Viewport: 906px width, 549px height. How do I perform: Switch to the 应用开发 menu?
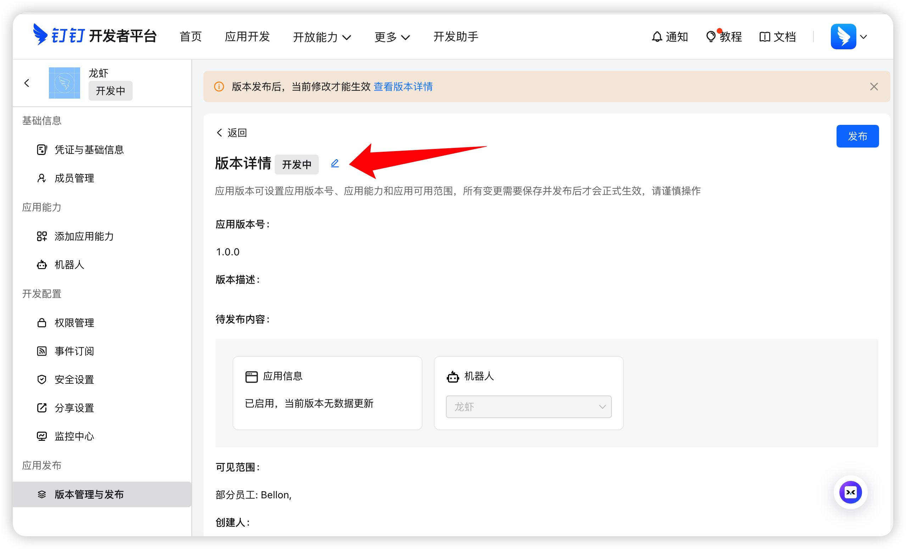[x=247, y=37]
